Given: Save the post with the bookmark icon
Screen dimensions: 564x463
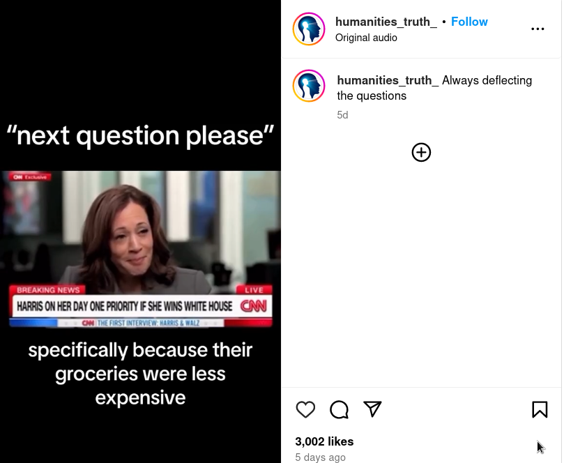Looking at the screenshot, I should [x=540, y=409].
